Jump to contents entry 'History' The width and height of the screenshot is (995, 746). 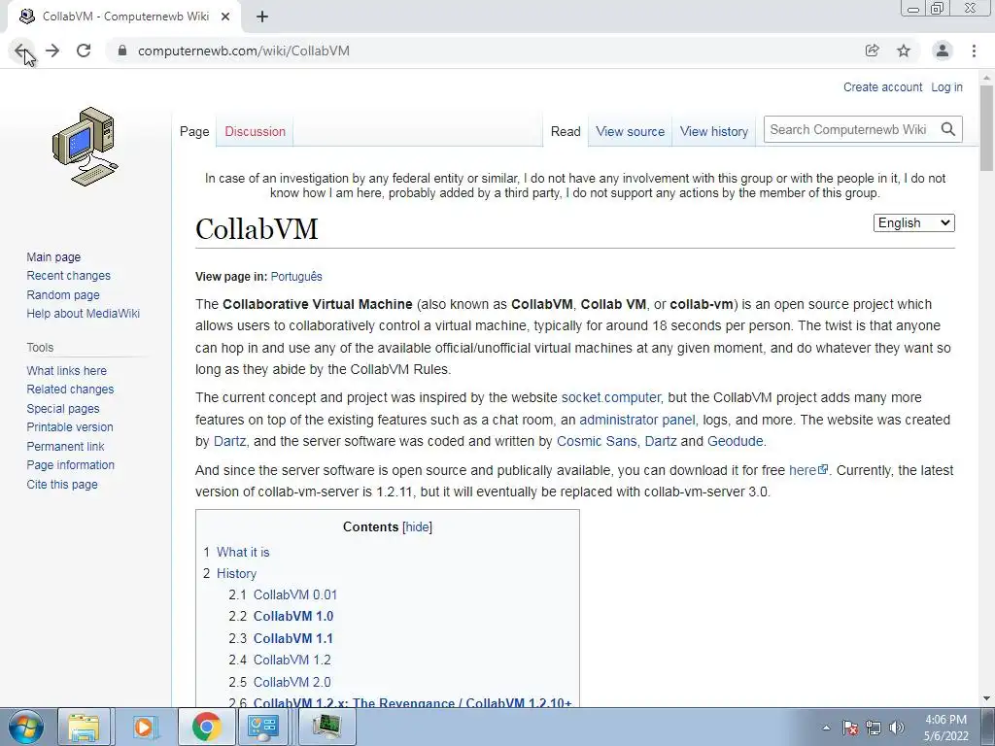click(236, 574)
